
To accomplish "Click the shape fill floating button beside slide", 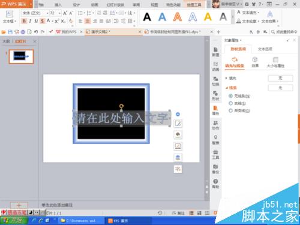I will click(x=178, y=134).
